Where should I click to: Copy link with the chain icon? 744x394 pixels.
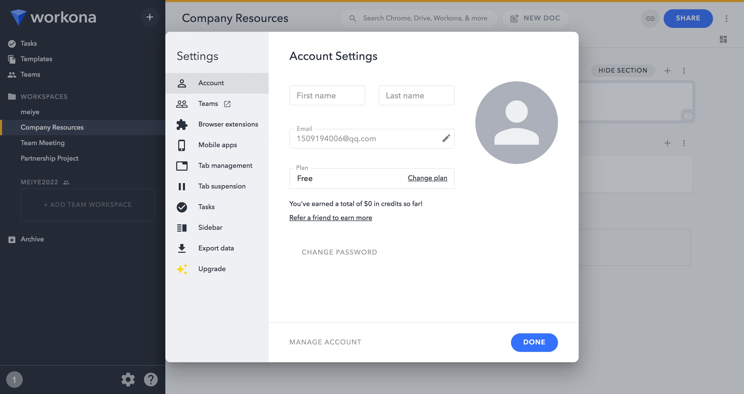click(650, 19)
